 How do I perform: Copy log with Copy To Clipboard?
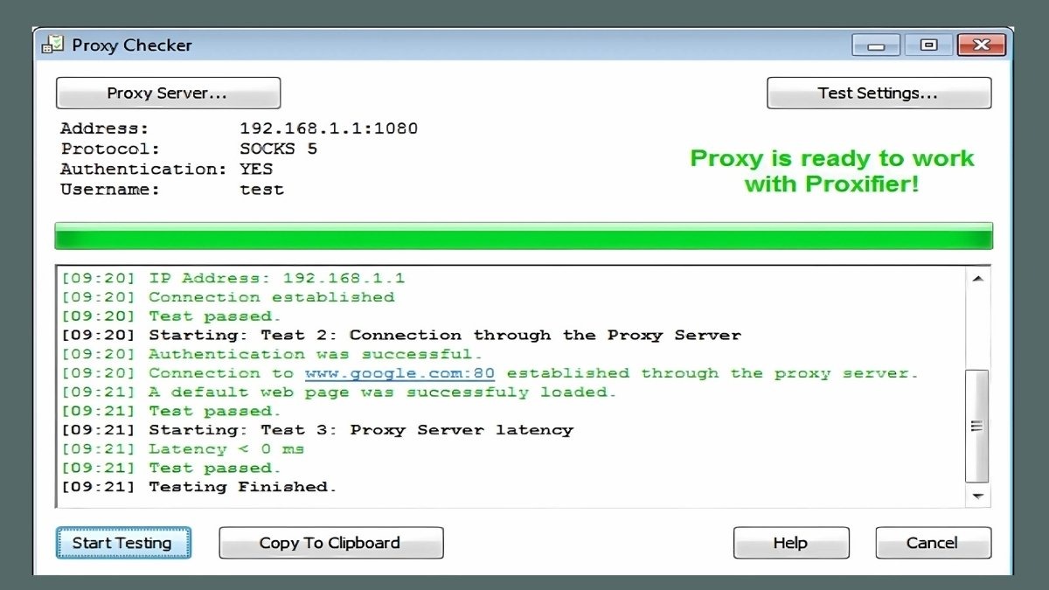(330, 543)
